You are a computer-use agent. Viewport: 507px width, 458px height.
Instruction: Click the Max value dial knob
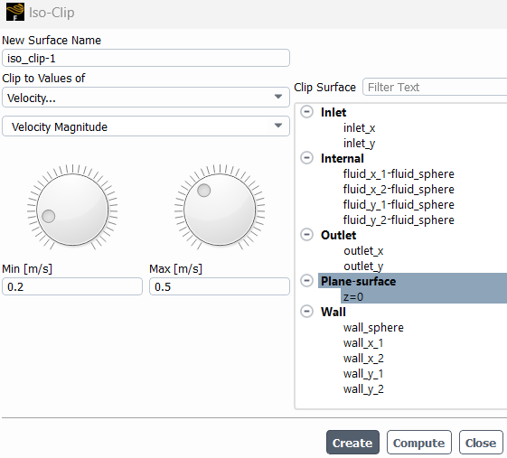pyautogui.click(x=220, y=209)
